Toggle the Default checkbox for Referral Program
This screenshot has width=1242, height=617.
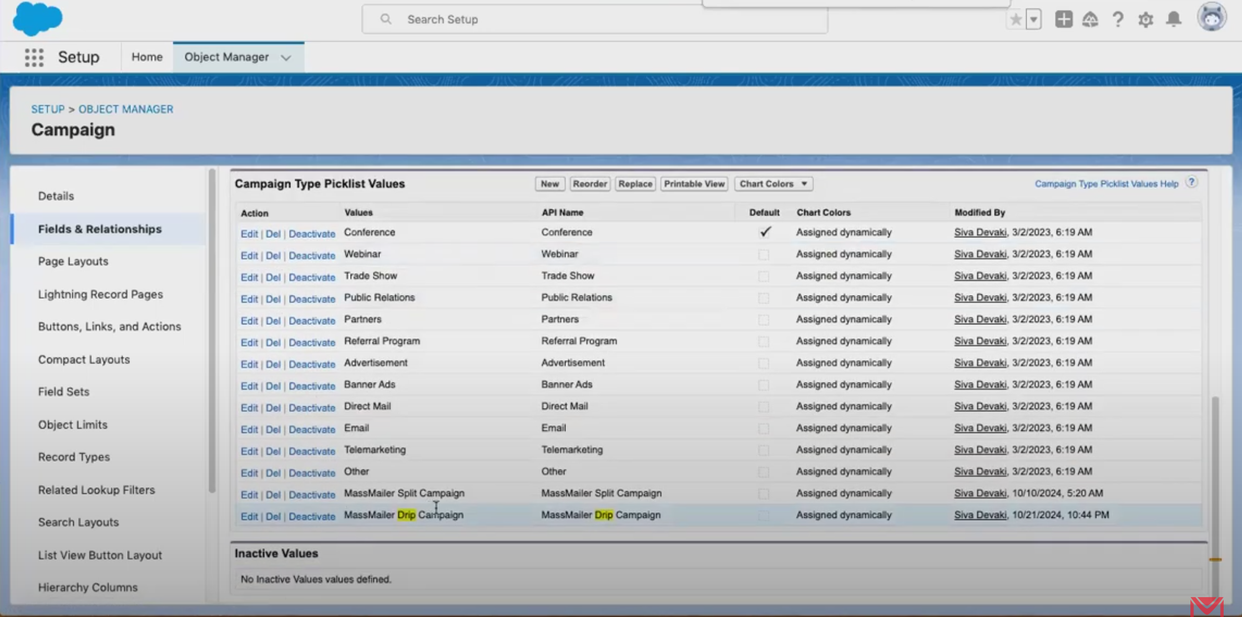tap(764, 341)
